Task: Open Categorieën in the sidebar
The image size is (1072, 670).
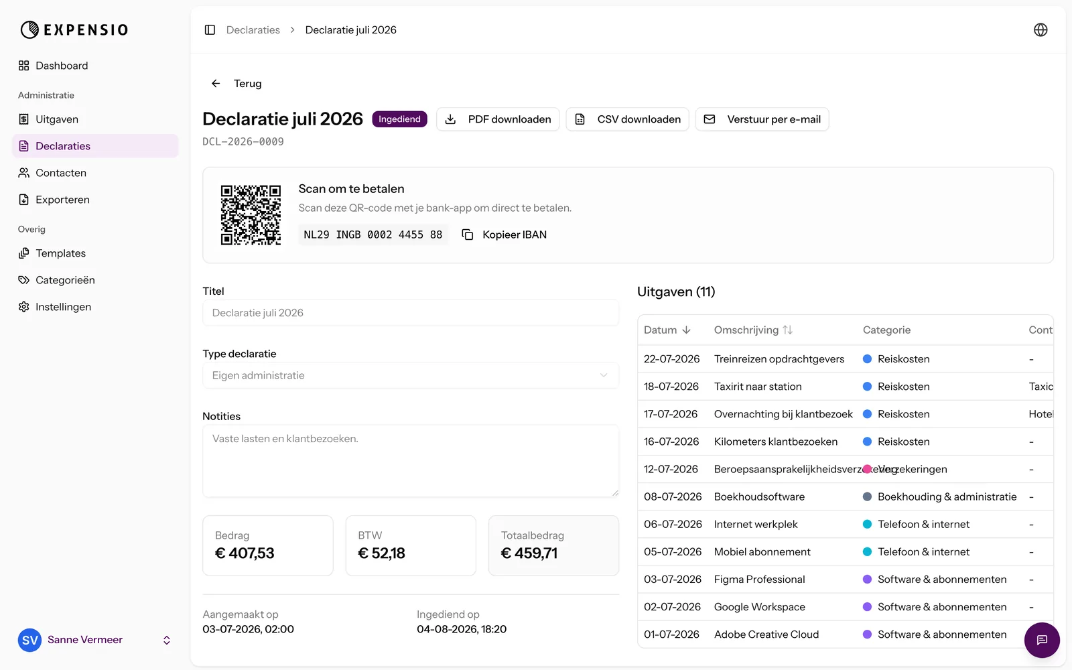Action: pos(95,280)
